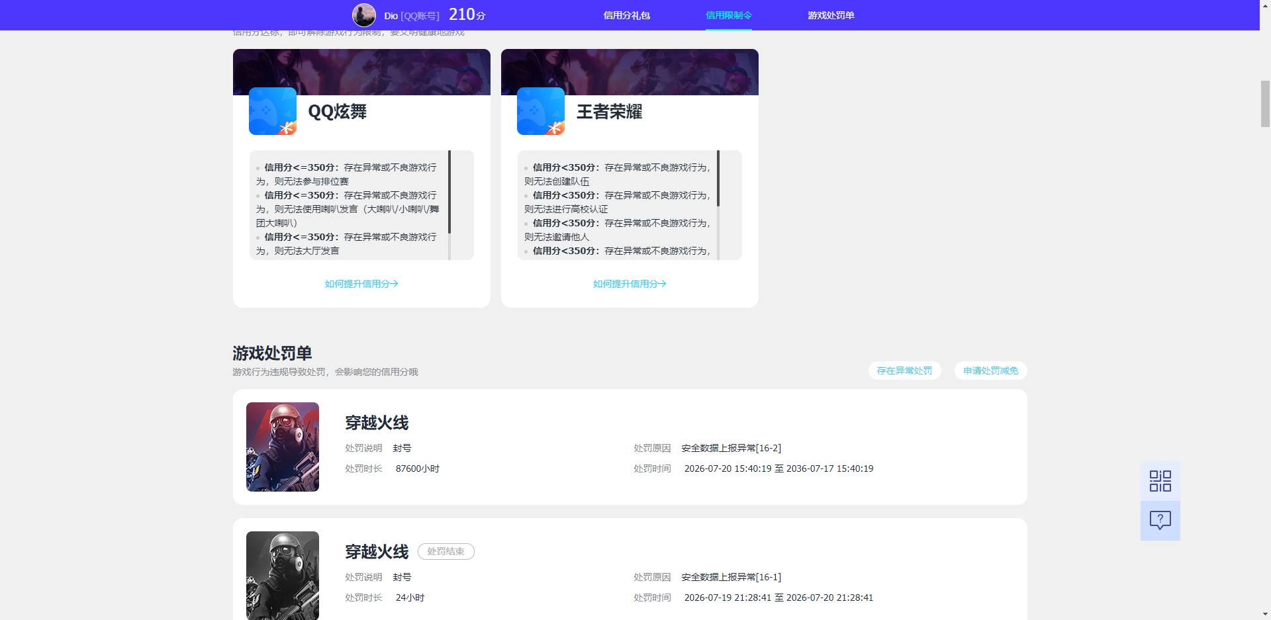Screen dimensions: 1271x620
Task: Click 安全数据上报异常[16-2] reason text
Action: tap(731, 448)
